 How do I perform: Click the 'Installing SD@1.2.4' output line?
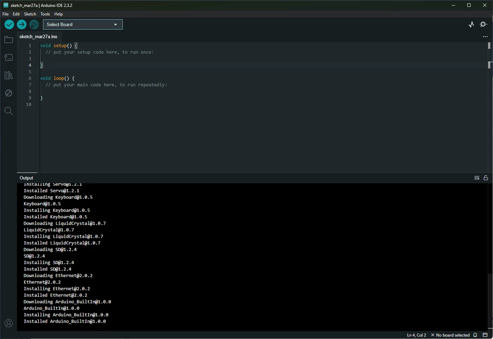click(49, 263)
